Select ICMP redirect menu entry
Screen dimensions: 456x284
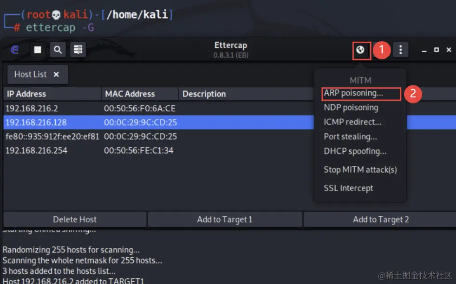[x=352, y=122]
